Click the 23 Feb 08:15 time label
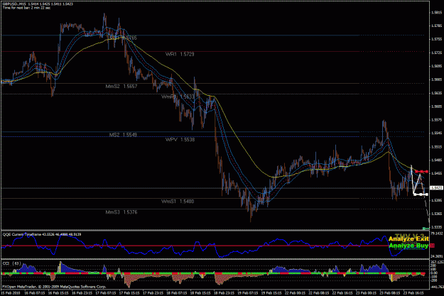Screen dimensions: 444x296 391,292
